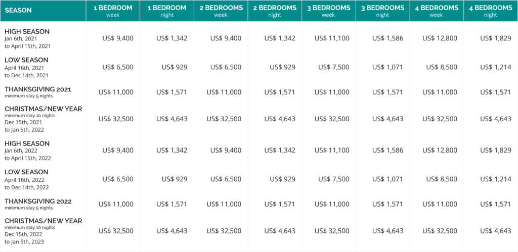Select US$ 1,829 in High Season 2022 row
The width and height of the screenshot is (518, 252).
(x=496, y=150)
